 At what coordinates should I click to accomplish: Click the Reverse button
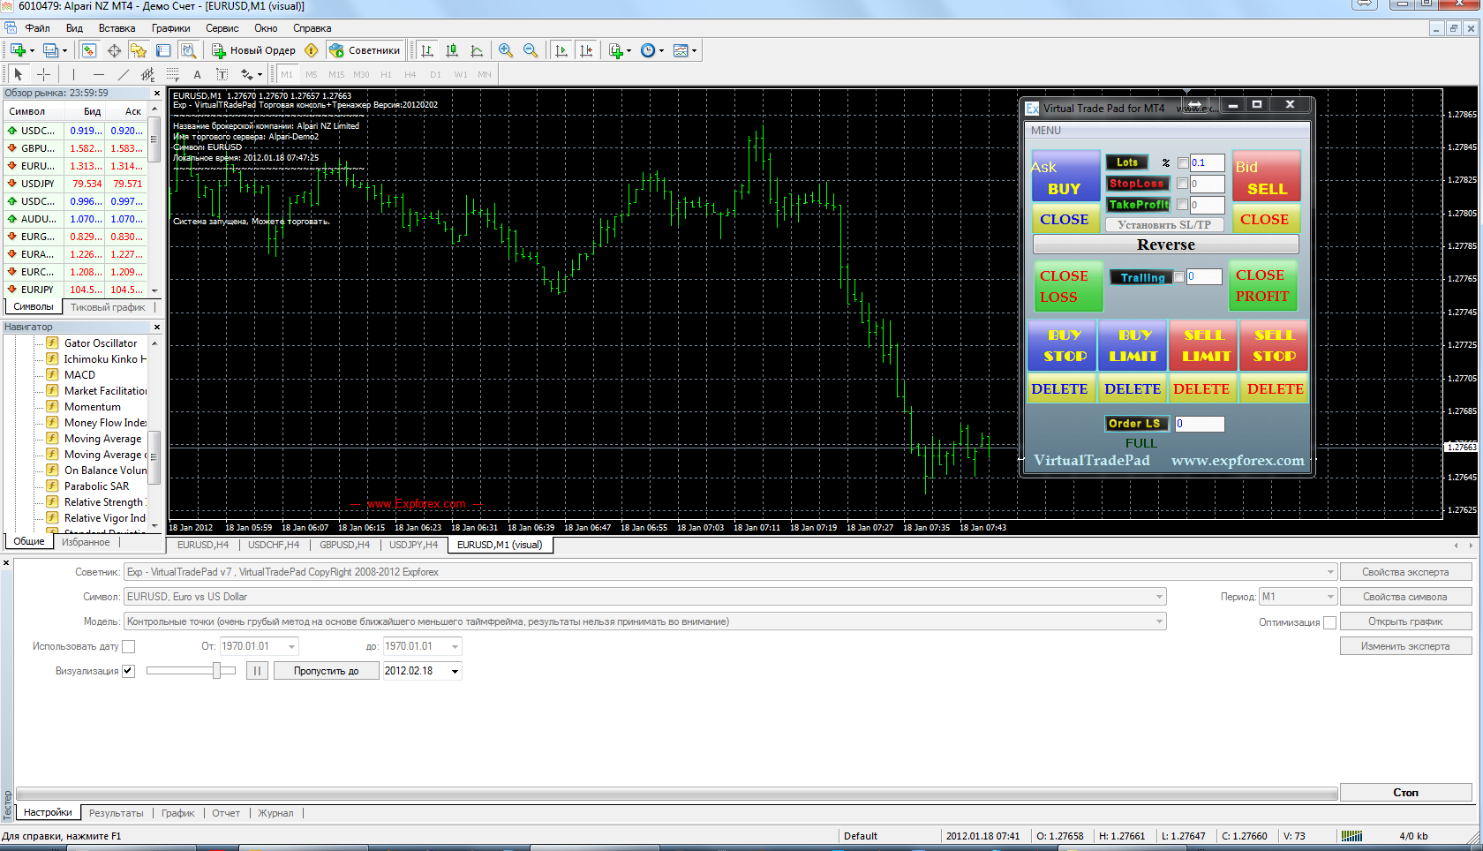click(x=1165, y=245)
